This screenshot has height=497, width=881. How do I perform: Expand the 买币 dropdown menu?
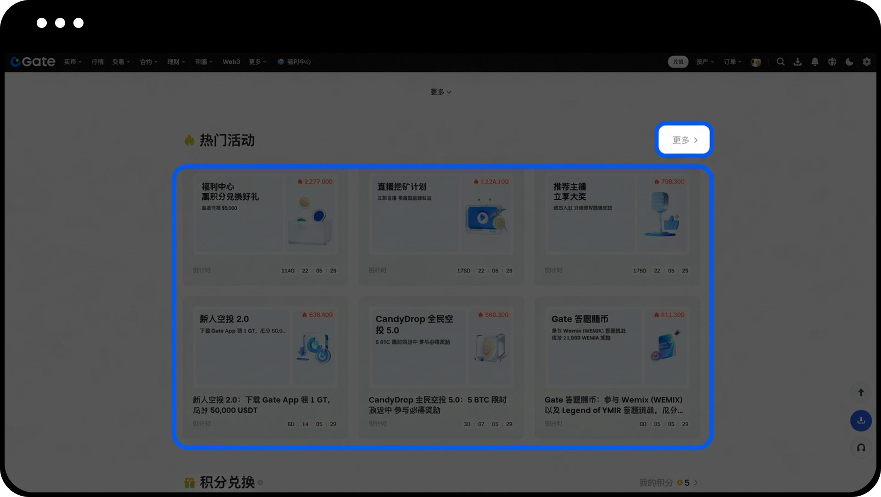point(72,62)
